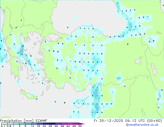Image resolution: width=164 pixels, height=127 pixels.
Task: Pick the 10–15 mm legend color swatch
Action: coord(34,124)
